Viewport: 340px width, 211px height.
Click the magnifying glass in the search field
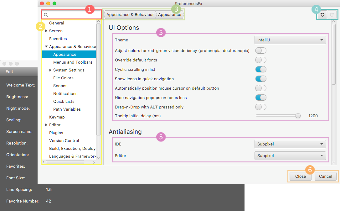(46, 14)
